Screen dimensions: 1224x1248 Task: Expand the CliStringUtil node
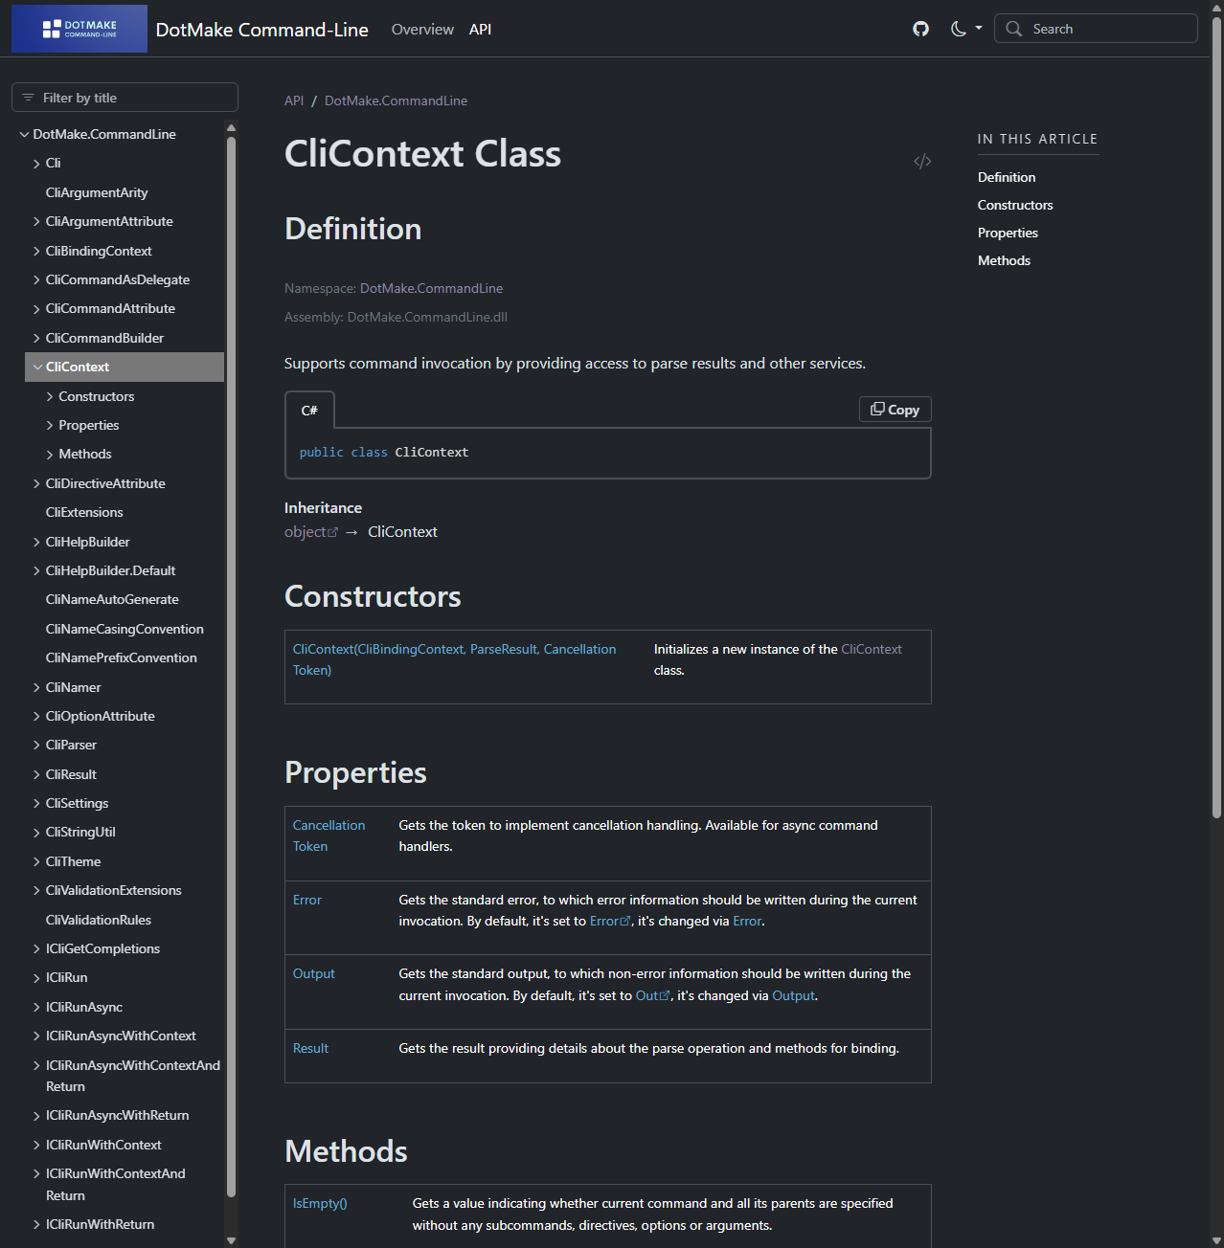point(36,833)
